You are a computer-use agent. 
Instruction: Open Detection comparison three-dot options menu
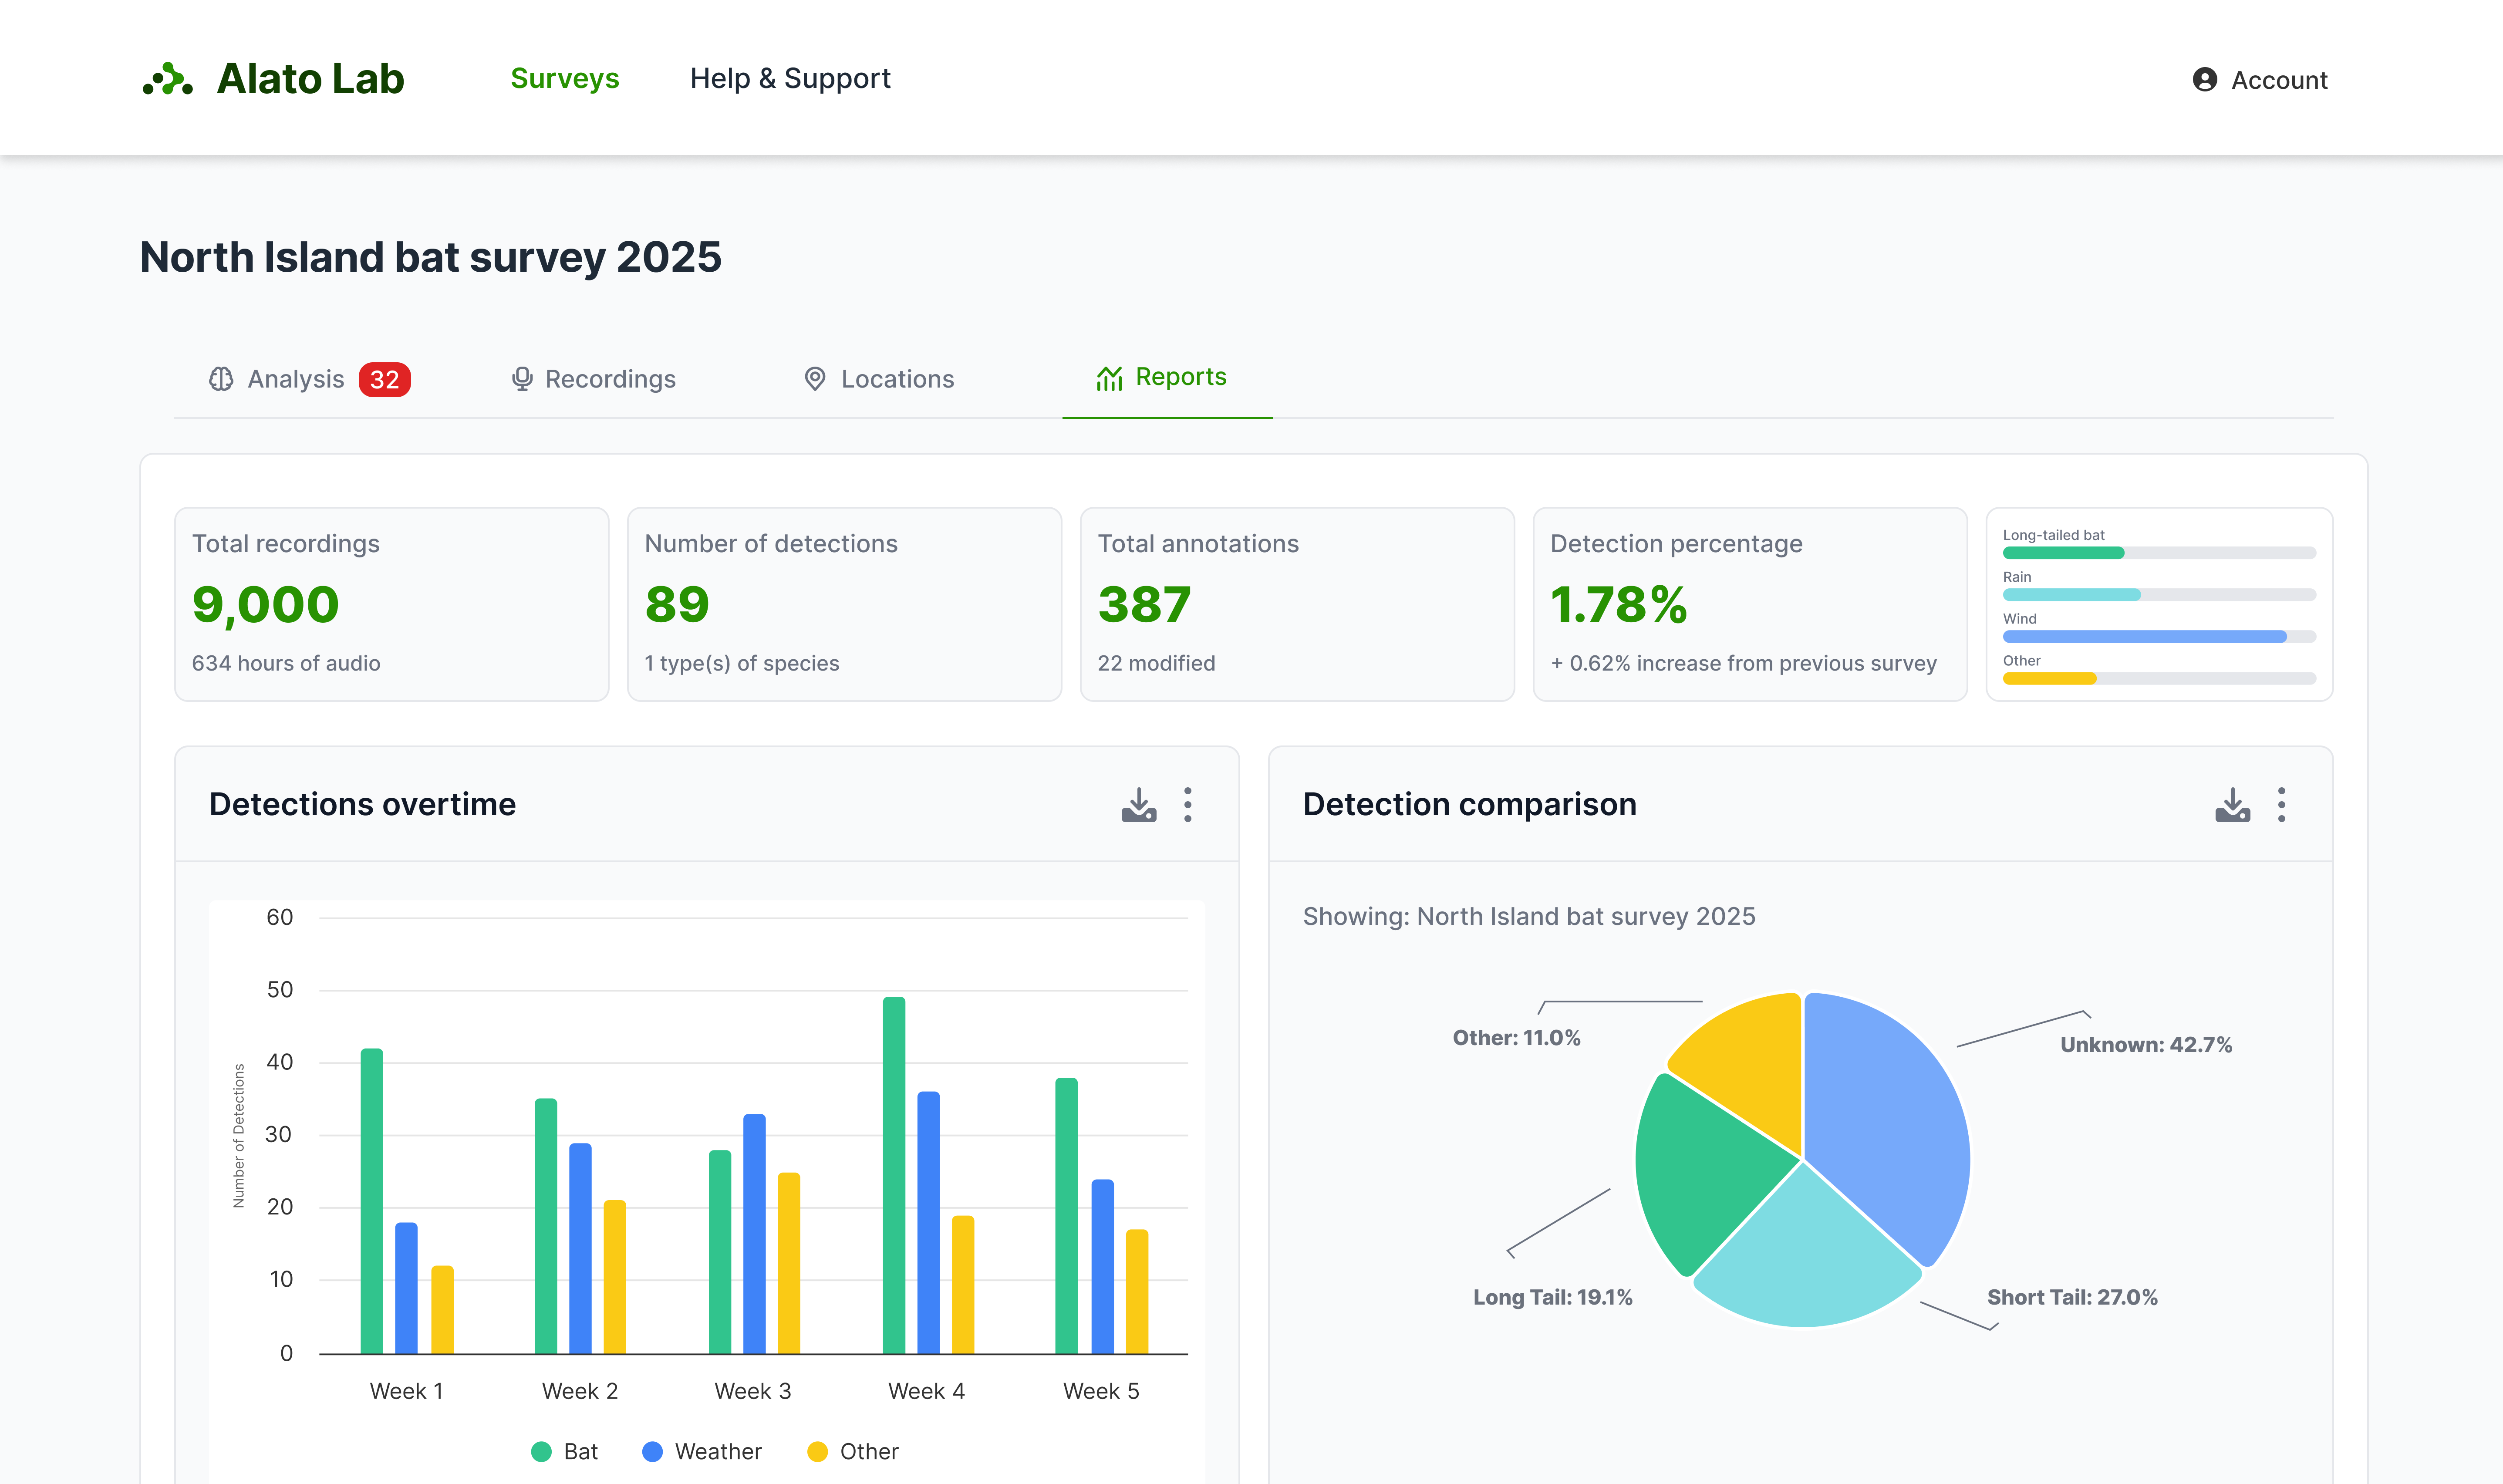(x=2281, y=805)
